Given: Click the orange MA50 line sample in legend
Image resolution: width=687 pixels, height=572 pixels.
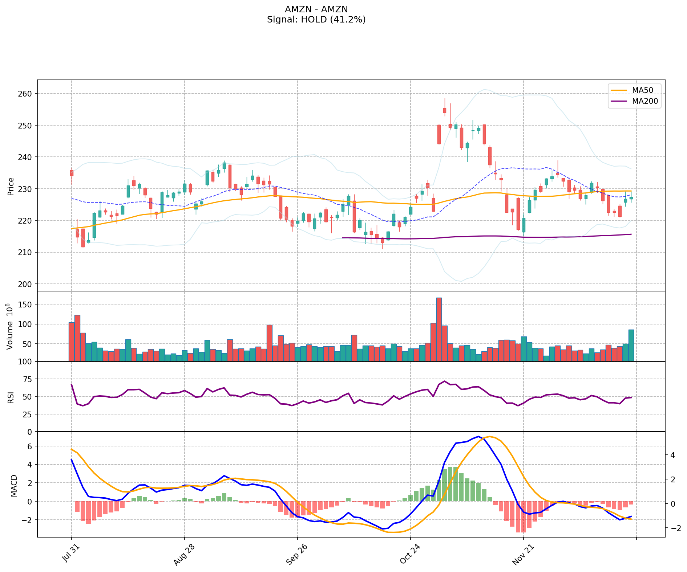Looking at the screenshot, I should click(619, 90).
